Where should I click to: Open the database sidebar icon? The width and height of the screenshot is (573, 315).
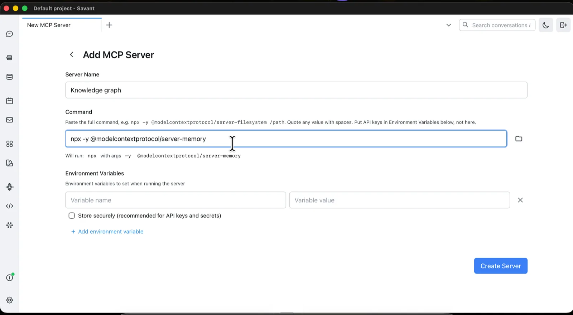[10, 77]
